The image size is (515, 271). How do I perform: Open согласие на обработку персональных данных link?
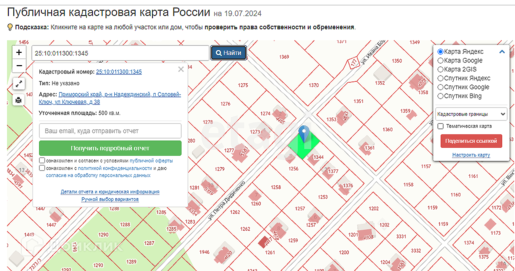98,176
